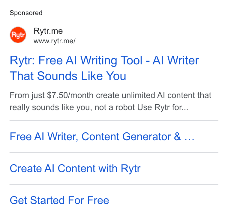The image size is (228, 216).
Task: Click the 'Get Started For Free' link
Action: [x=59, y=200]
